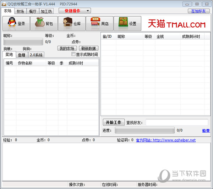Screen dimensions: 213x189
Task: Sort crops by 等级 column header
Action: [52, 63]
